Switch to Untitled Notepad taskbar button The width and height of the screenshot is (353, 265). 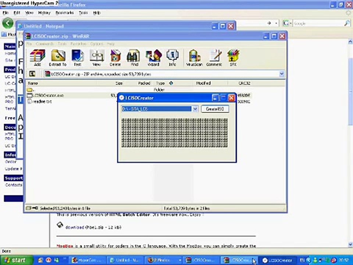click(x=126, y=261)
